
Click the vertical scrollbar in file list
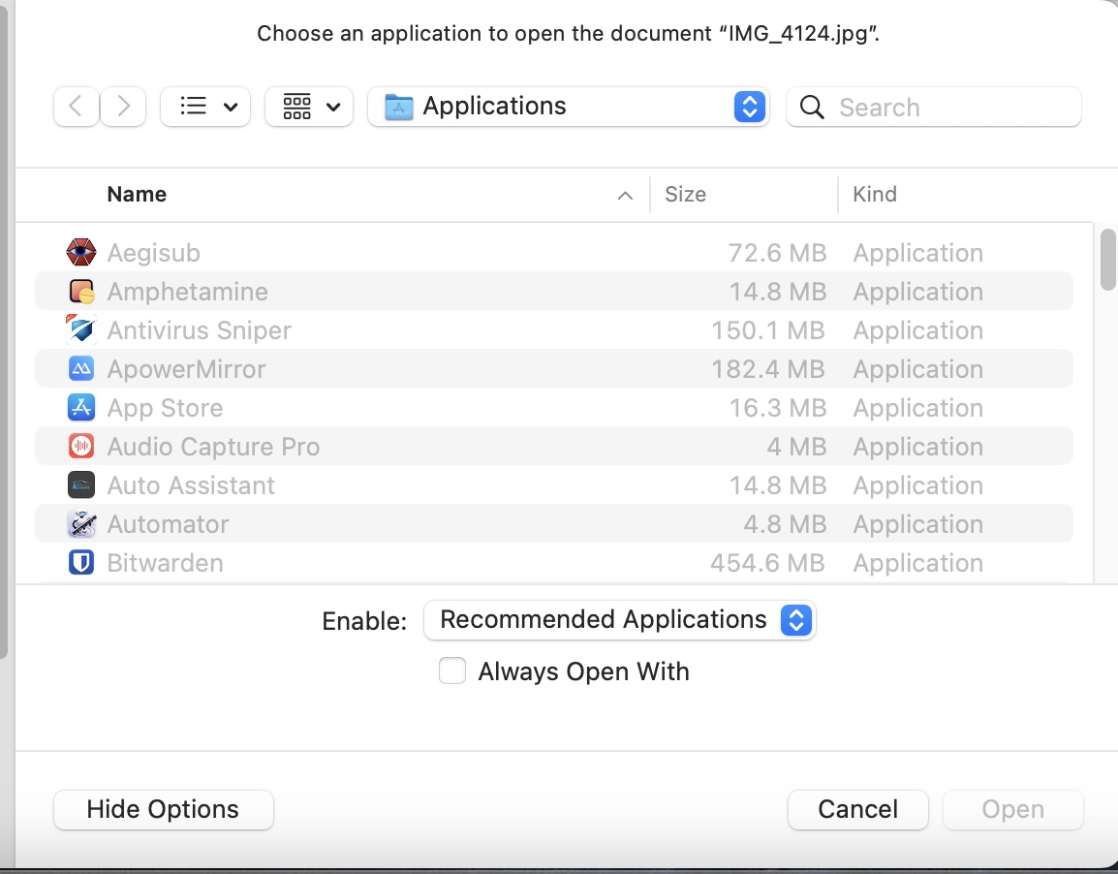tap(1108, 259)
